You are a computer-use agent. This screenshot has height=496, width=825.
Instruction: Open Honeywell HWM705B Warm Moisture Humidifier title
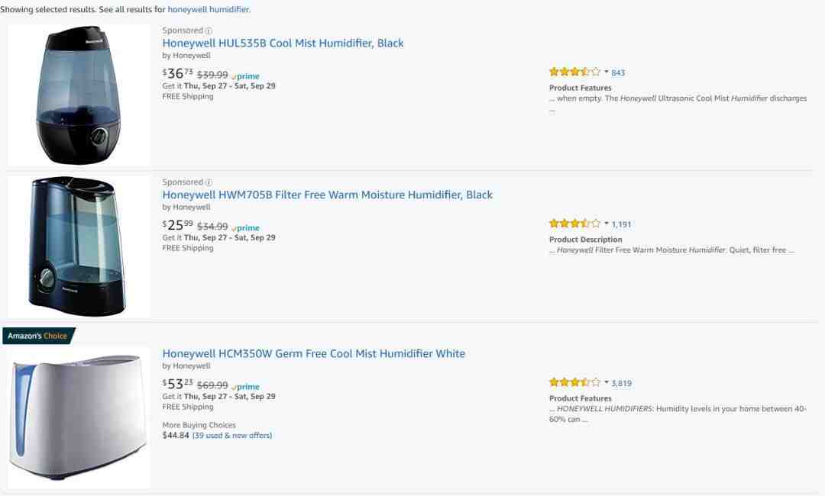click(327, 195)
